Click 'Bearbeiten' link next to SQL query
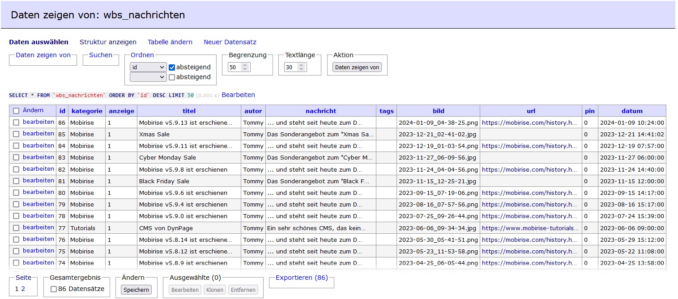The height and width of the screenshot is (299, 678). click(x=238, y=95)
